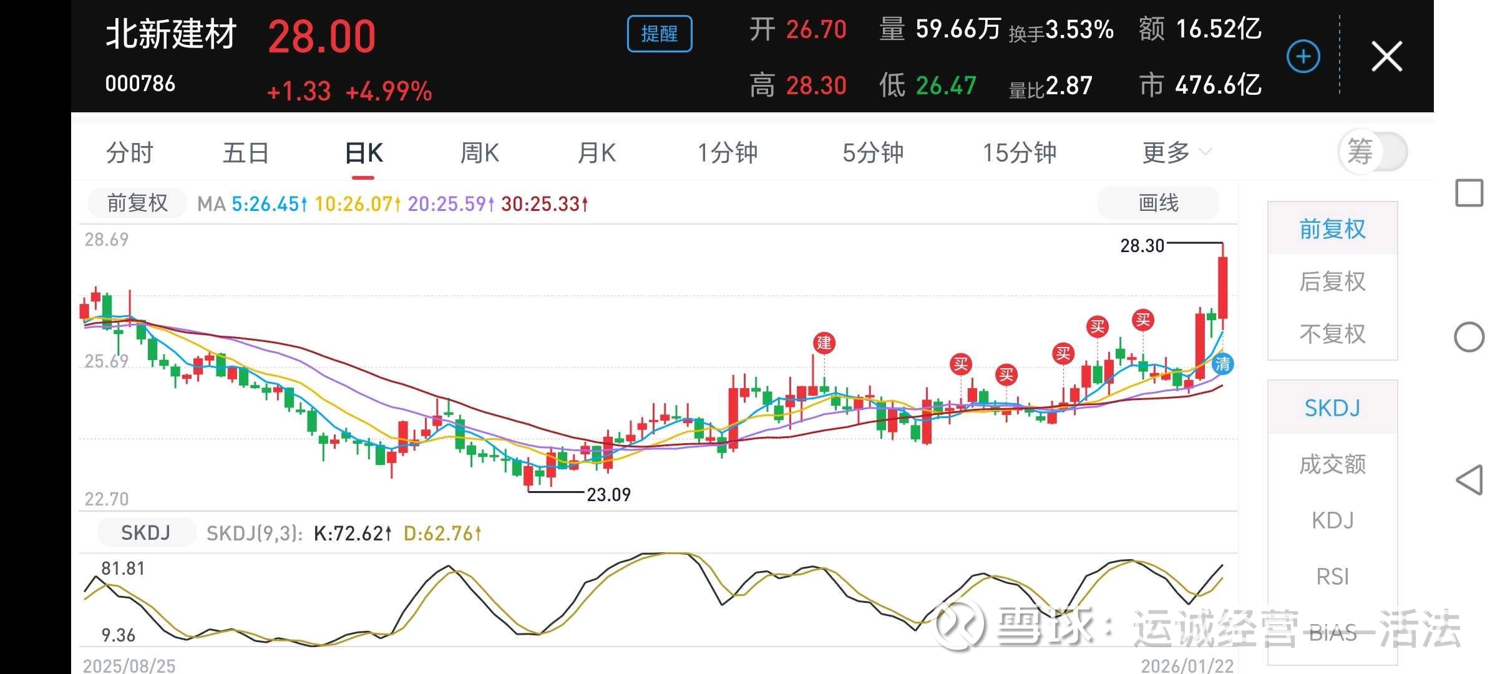Tap the red 建 marker on chart
The image size is (1505, 674).
[x=824, y=343]
